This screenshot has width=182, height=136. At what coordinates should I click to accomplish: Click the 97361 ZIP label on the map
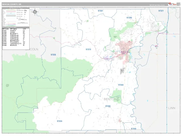tap(100, 11)
